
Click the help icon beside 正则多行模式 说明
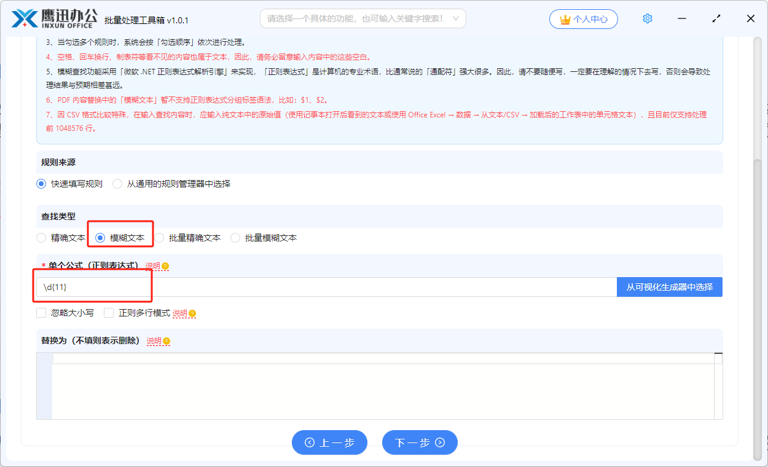click(x=192, y=313)
